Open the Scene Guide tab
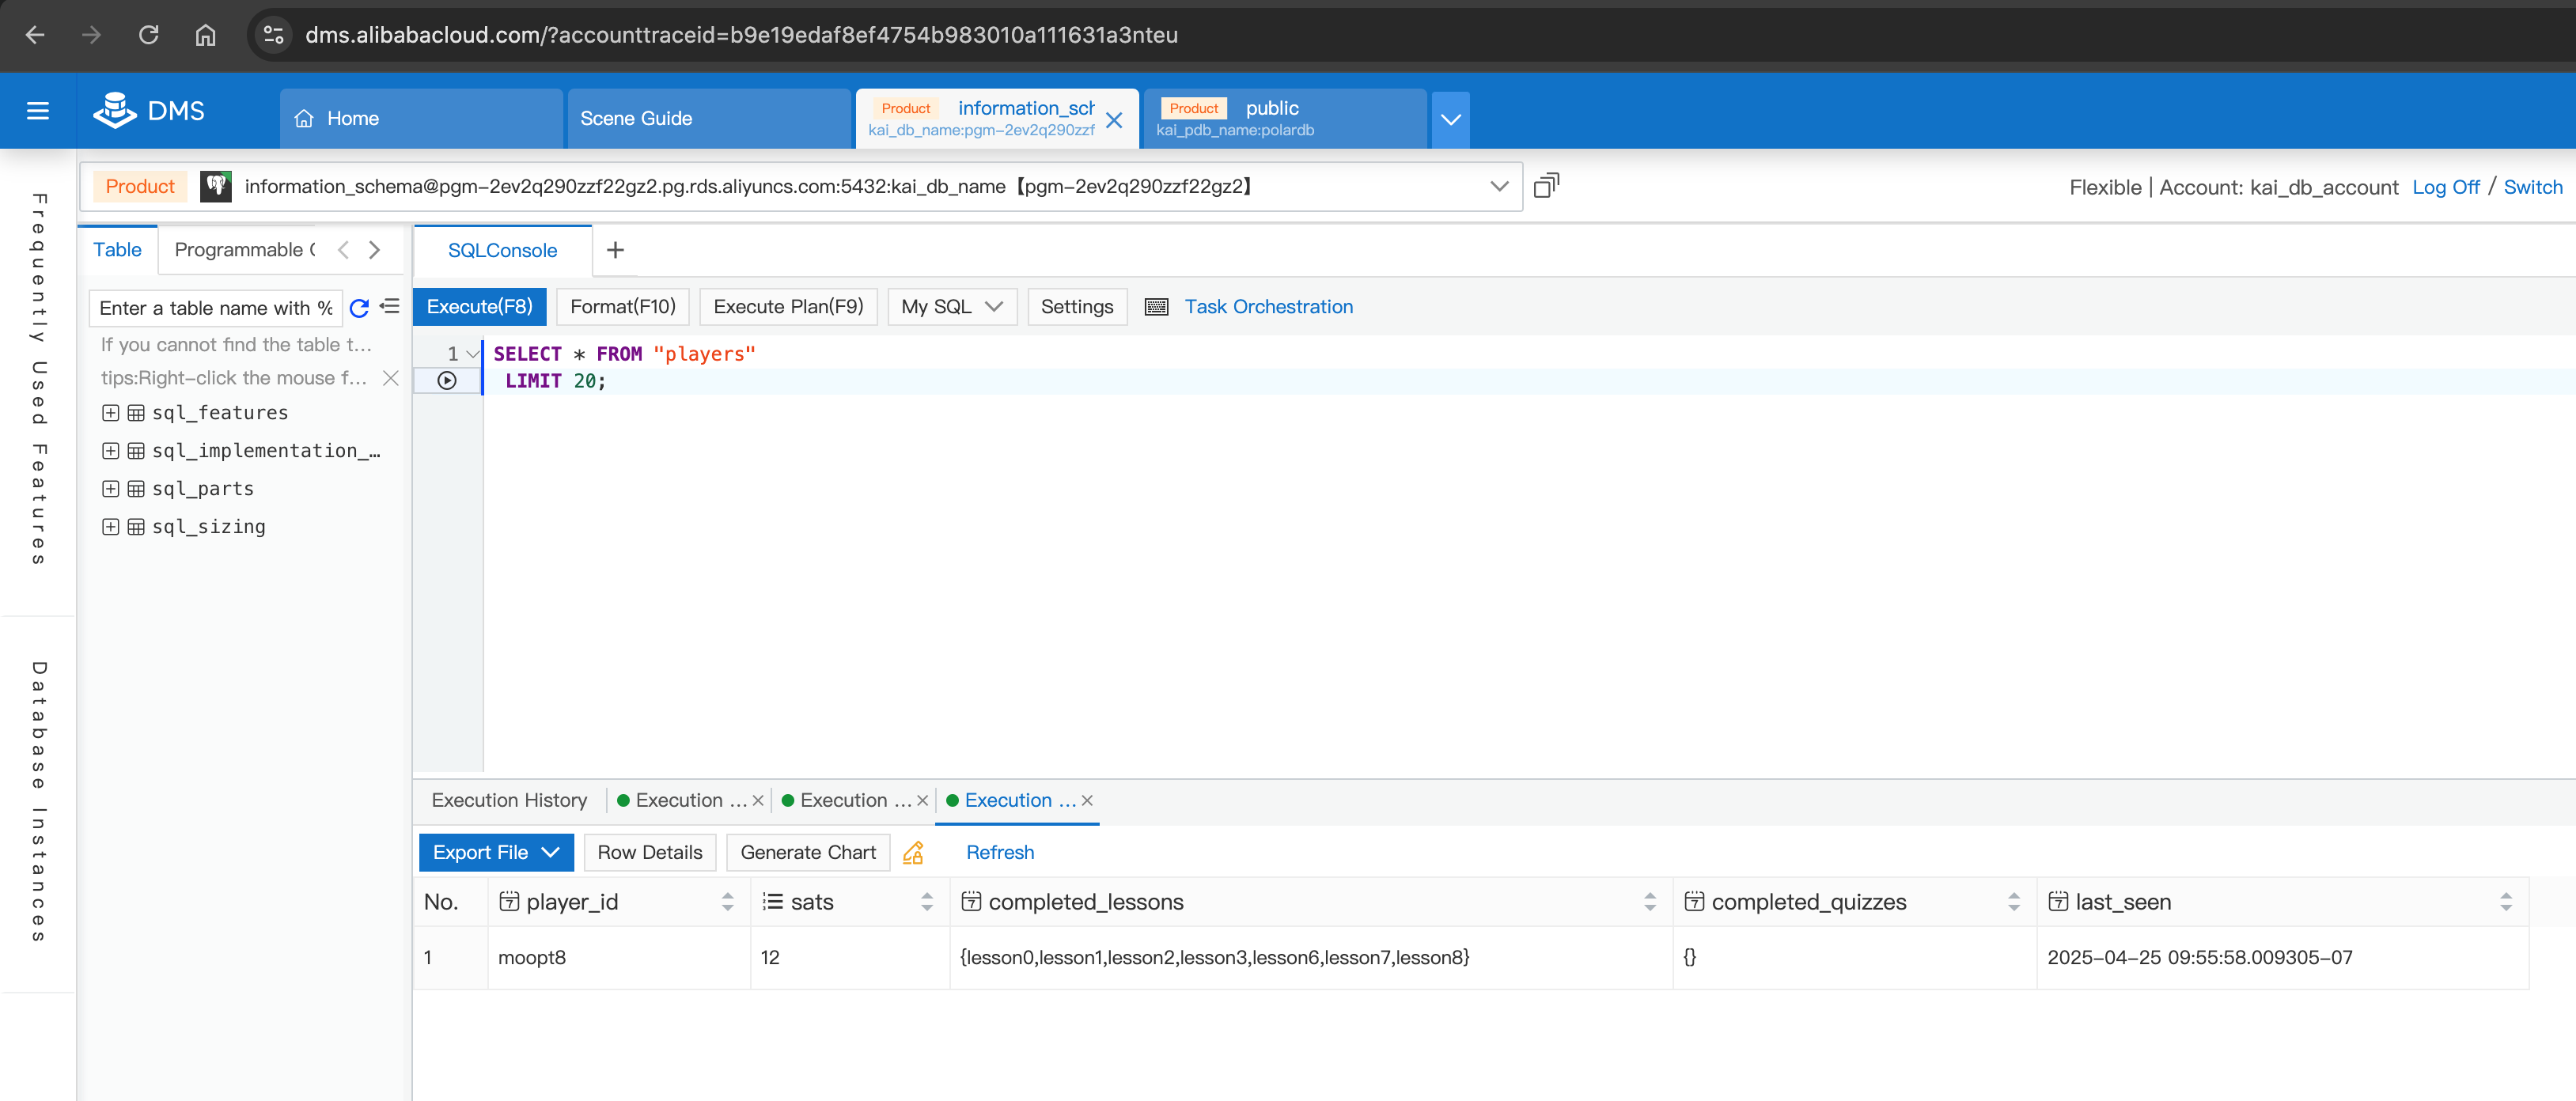Viewport: 2576px width, 1101px height. pyautogui.click(x=709, y=119)
